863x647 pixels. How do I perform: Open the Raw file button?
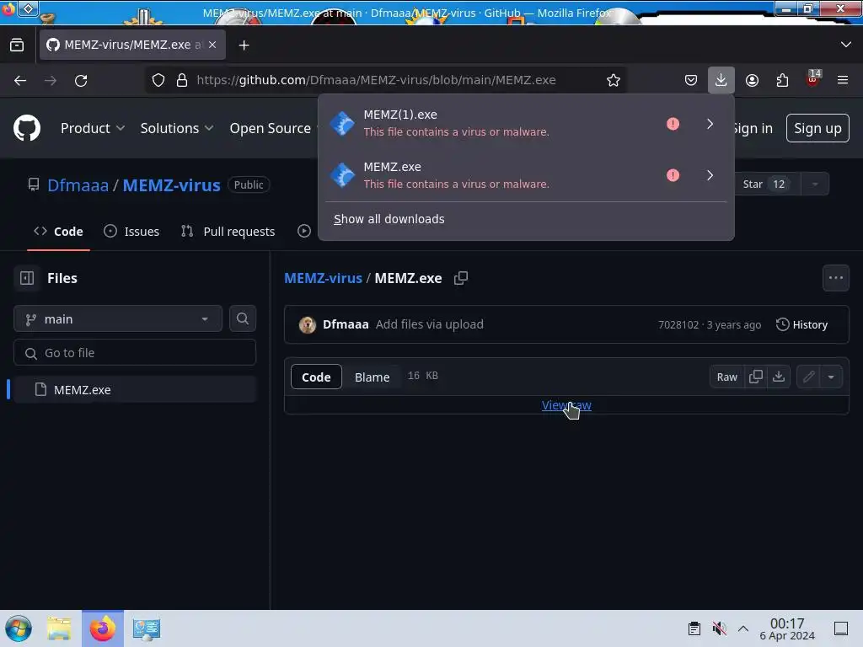[x=726, y=377]
